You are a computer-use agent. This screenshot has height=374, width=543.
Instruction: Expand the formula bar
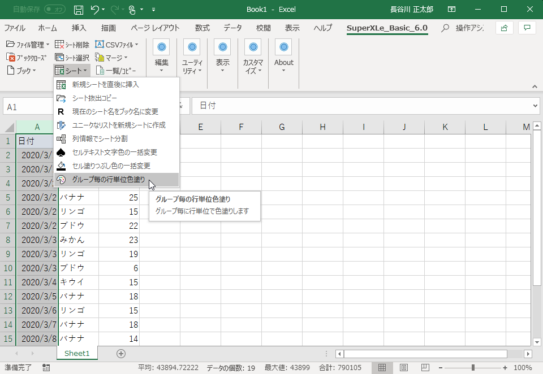(x=536, y=106)
